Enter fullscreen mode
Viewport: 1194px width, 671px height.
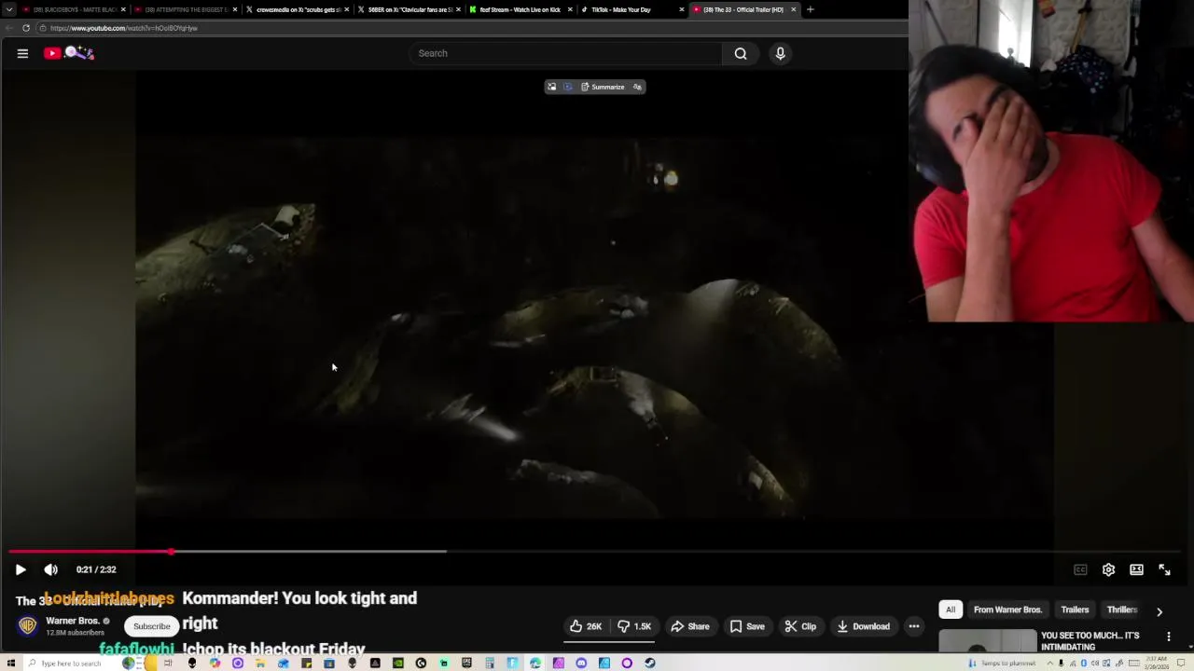point(1164,569)
